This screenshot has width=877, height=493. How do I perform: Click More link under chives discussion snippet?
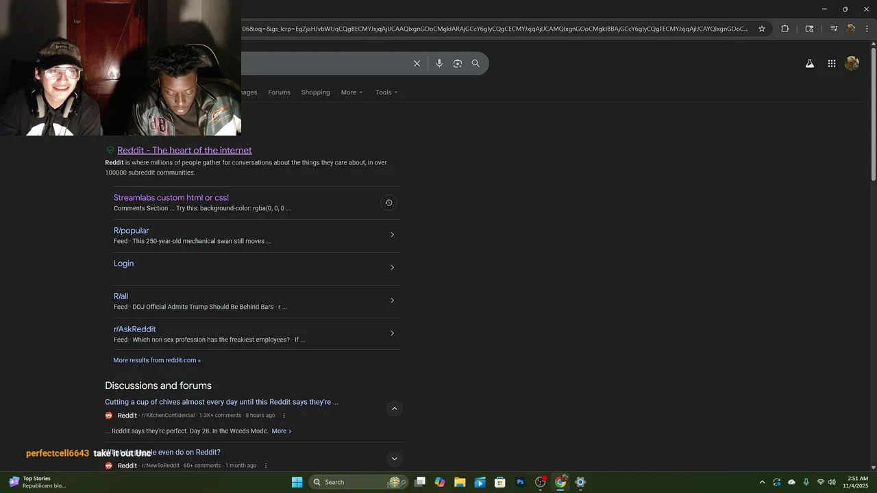[x=281, y=431]
